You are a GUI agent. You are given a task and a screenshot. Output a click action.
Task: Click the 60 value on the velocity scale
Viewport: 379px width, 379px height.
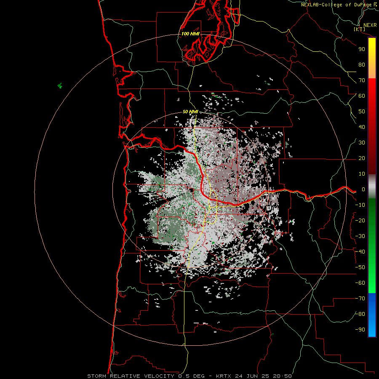pos(362,96)
